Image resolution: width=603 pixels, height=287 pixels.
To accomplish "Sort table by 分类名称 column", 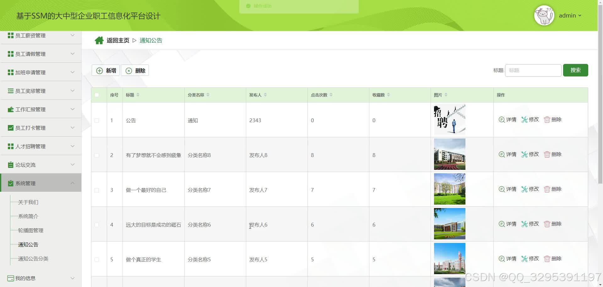I will tap(208, 95).
